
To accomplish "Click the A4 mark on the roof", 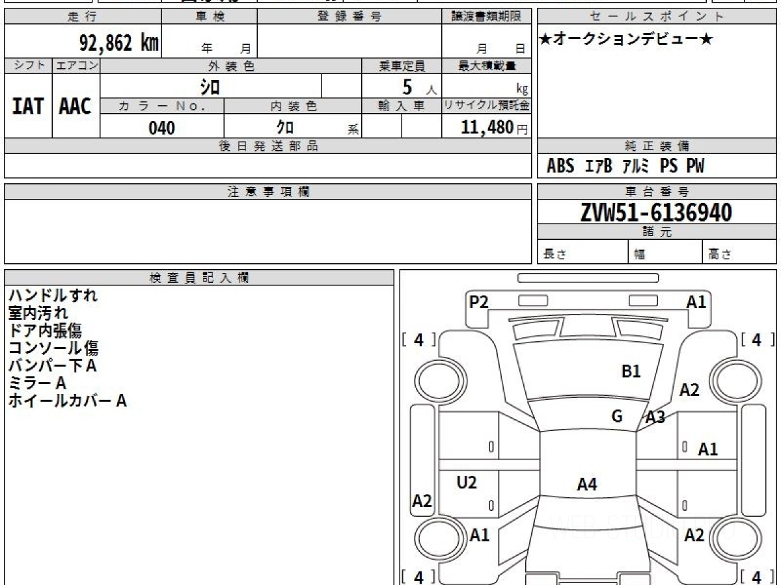I will (x=587, y=484).
